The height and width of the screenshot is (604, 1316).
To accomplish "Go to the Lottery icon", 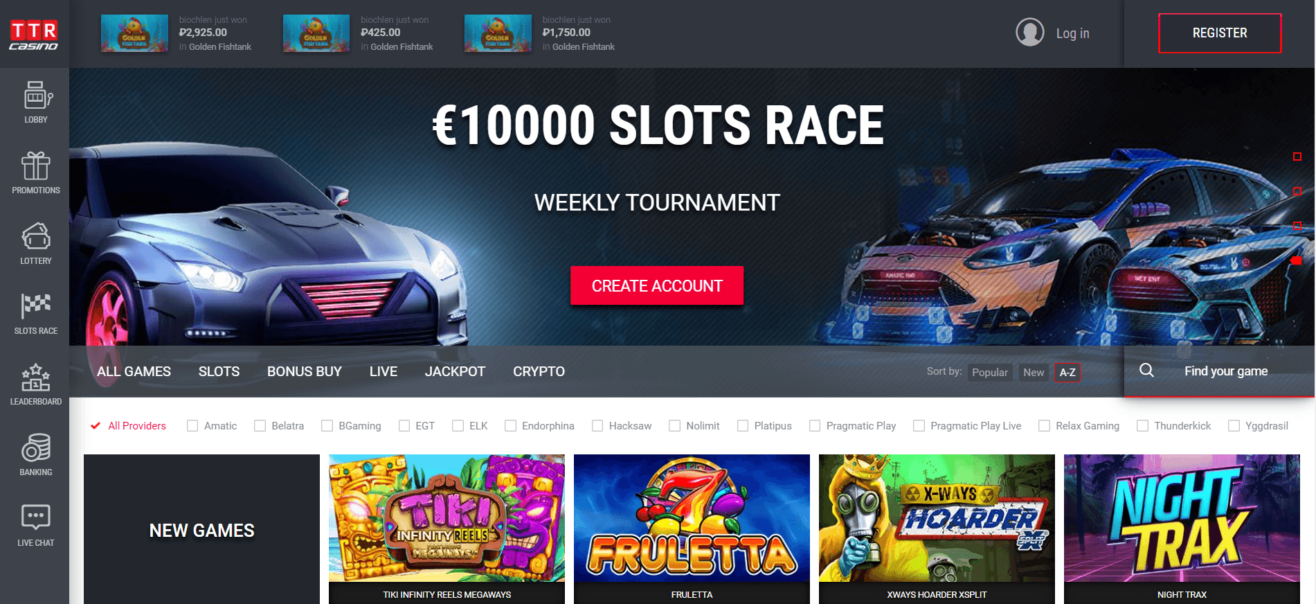I will [x=36, y=236].
